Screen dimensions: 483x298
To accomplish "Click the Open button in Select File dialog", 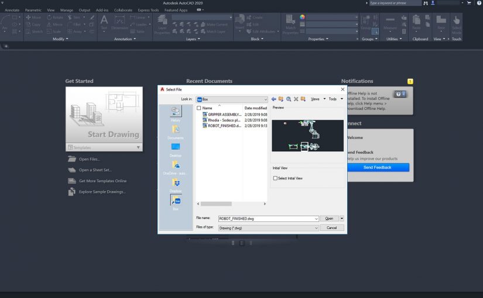I will [x=329, y=219].
